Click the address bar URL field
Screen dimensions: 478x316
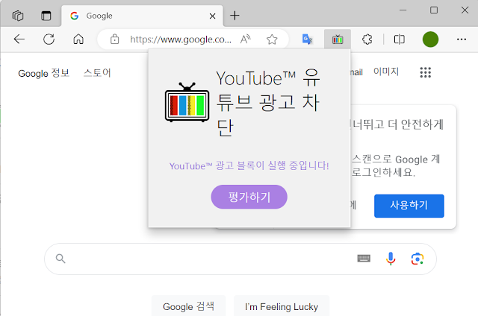[181, 39]
